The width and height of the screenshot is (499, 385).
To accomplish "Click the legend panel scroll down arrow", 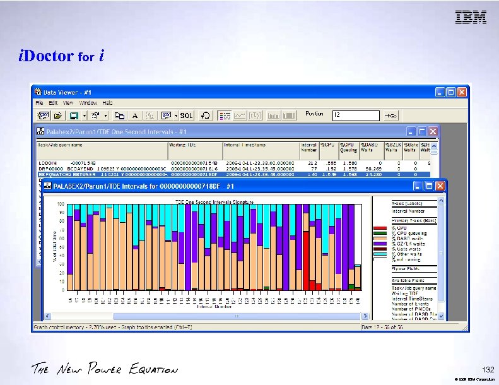I will pos(441,316).
